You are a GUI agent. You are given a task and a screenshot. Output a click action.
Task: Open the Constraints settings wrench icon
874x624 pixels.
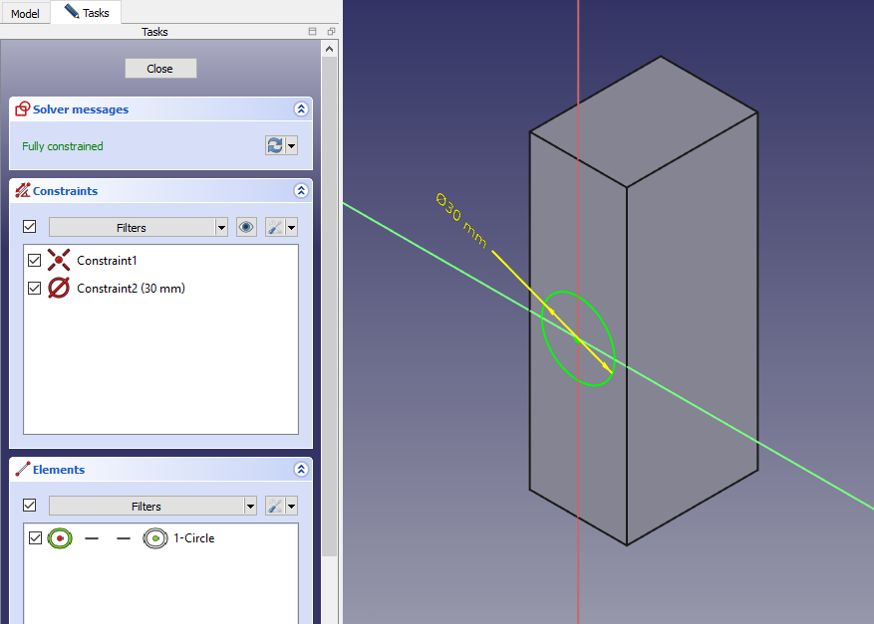tap(274, 227)
